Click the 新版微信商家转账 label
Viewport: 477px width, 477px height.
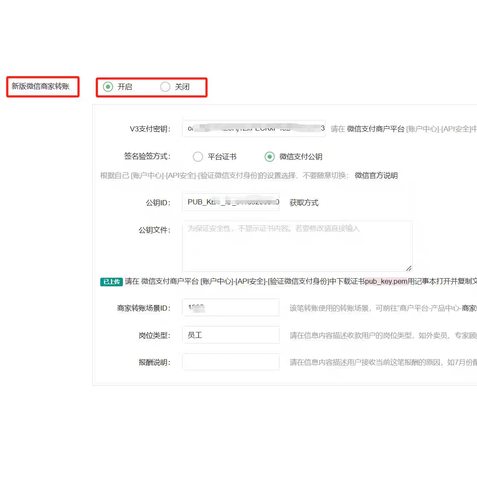(41, 86)
